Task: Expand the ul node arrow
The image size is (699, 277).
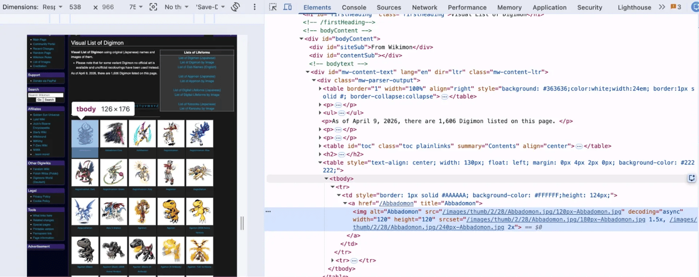Action: click(320, 113)
